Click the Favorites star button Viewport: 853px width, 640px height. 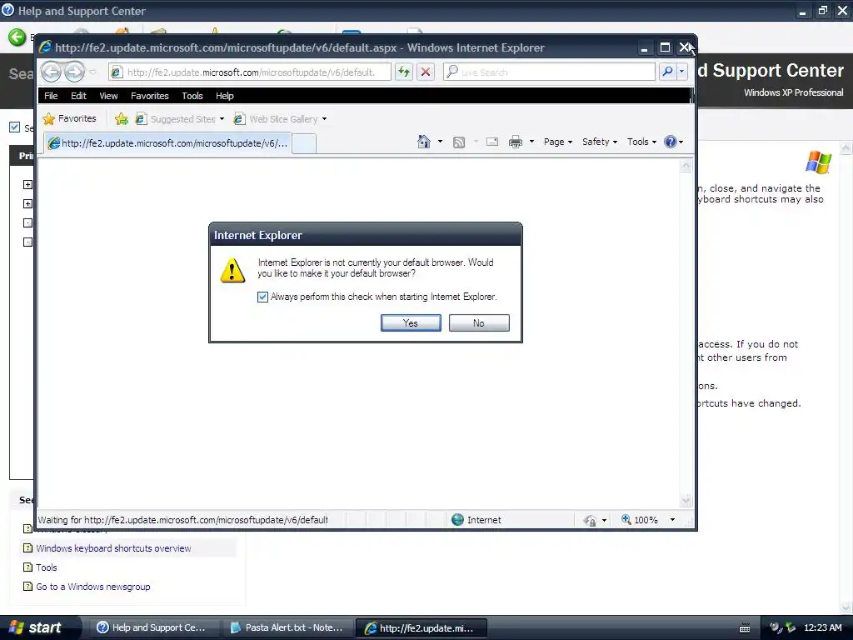(x=70, y=118)
